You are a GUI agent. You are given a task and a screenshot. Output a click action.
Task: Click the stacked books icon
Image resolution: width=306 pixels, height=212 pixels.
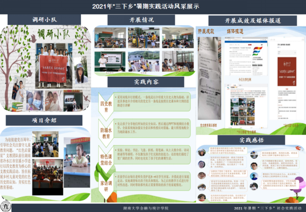[17, 107]
